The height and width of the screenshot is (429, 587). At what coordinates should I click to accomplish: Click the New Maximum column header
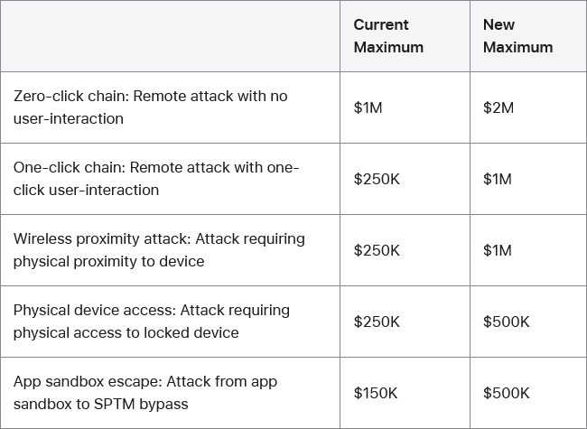point(517,36)
